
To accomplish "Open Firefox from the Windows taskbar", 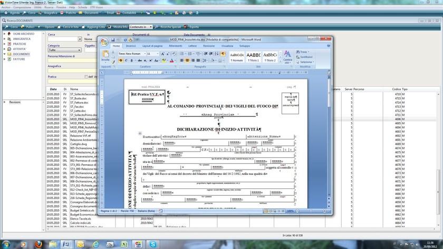I will tap(38, 244).
